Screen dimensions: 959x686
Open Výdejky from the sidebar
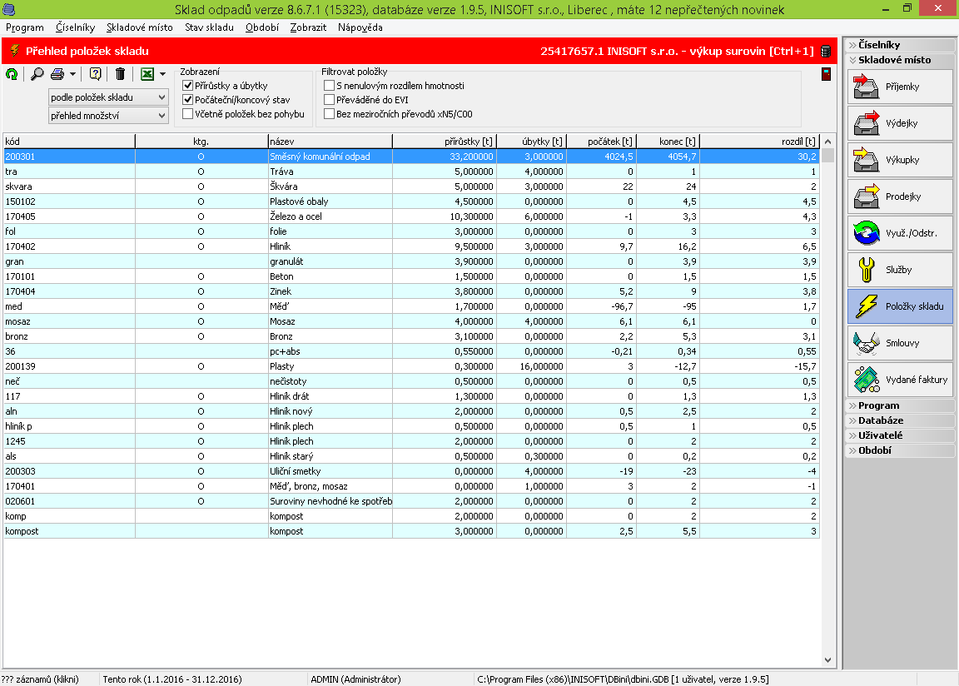tap(900, 123)
